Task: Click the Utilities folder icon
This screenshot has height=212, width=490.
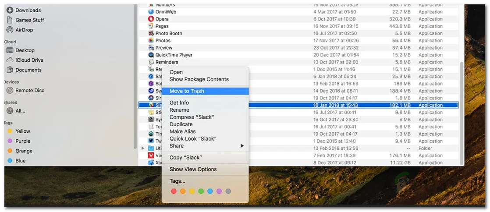Action: point(151,148)
